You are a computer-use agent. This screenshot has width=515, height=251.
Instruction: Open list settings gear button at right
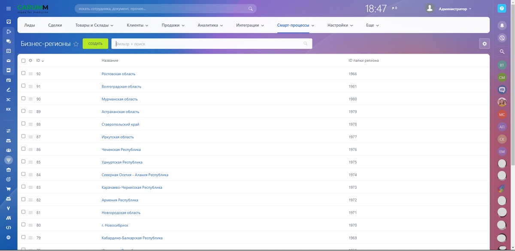(x=485, y=43)
